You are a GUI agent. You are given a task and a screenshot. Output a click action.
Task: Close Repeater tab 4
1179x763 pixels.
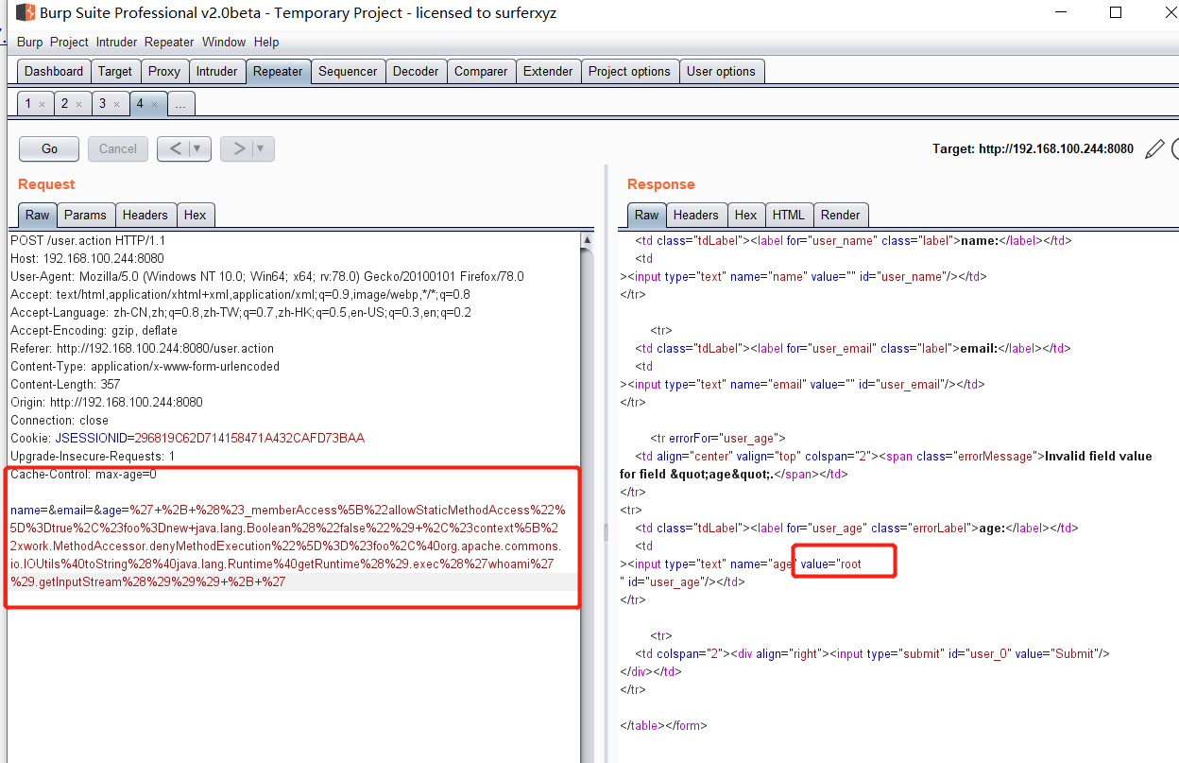(154, 104)
